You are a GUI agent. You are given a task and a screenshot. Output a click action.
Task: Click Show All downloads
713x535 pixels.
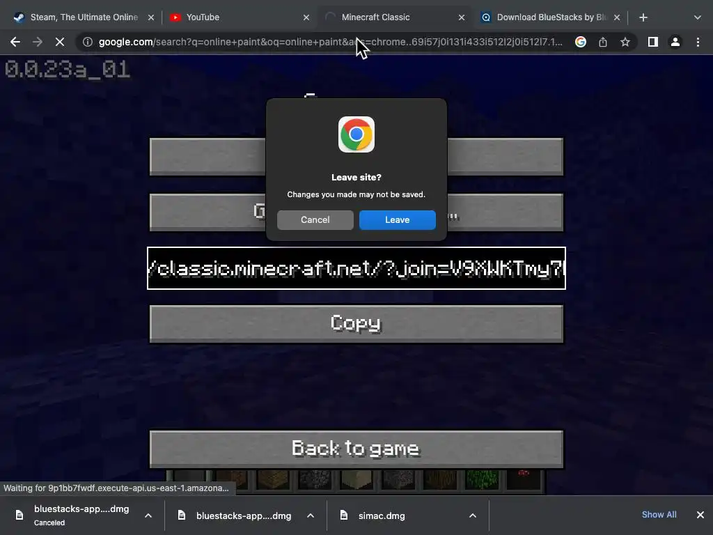click(x=659, y=515)
